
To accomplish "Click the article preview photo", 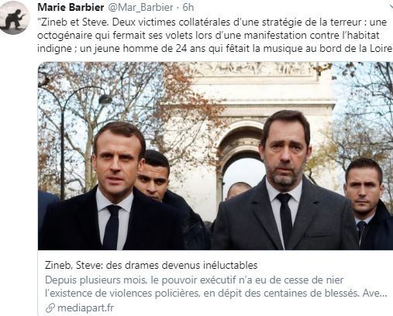I will 215,156.
